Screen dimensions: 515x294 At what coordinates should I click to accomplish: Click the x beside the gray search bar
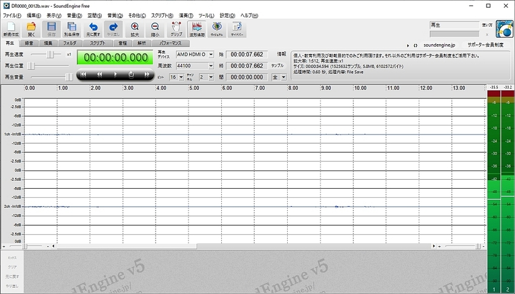click(487, 34)
